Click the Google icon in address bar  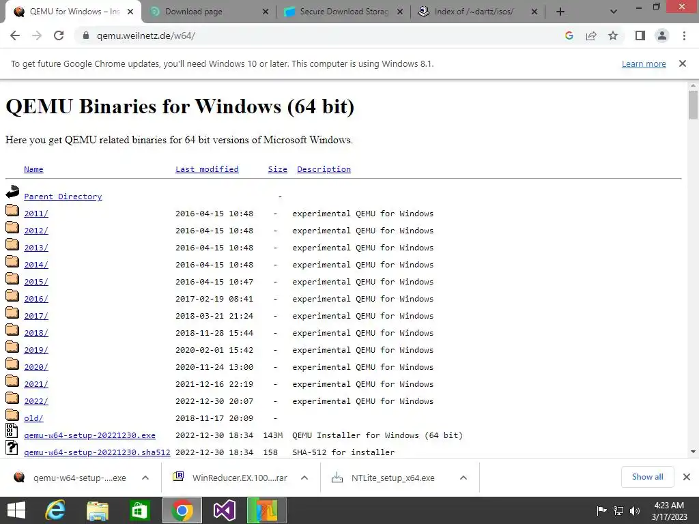pyautogui.click(x=569, y=35)
